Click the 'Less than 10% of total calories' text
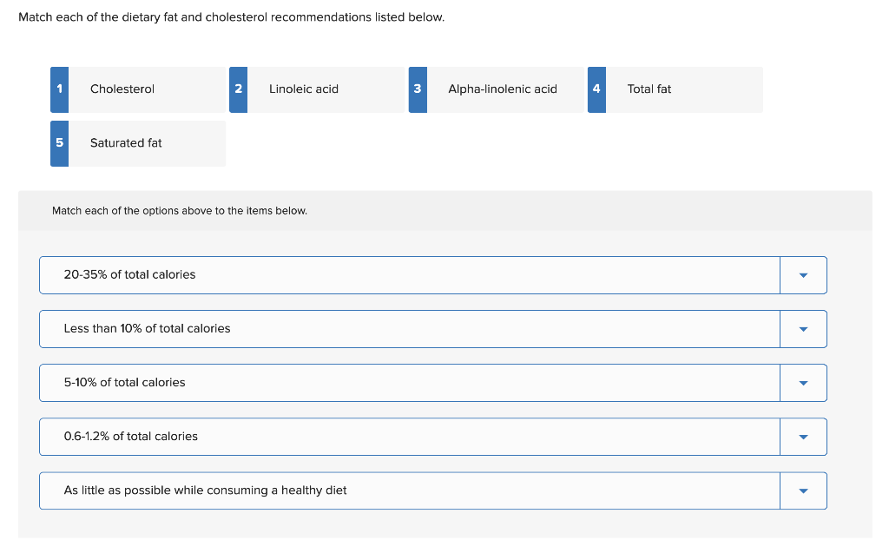889x553 pixels. (x=148, y=328)
